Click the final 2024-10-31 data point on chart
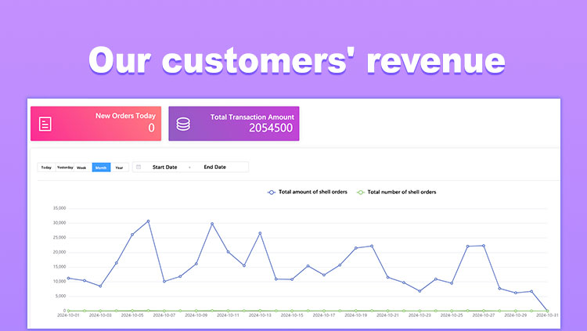Screen dimensions: 587x331 click(x=547, y=311)
